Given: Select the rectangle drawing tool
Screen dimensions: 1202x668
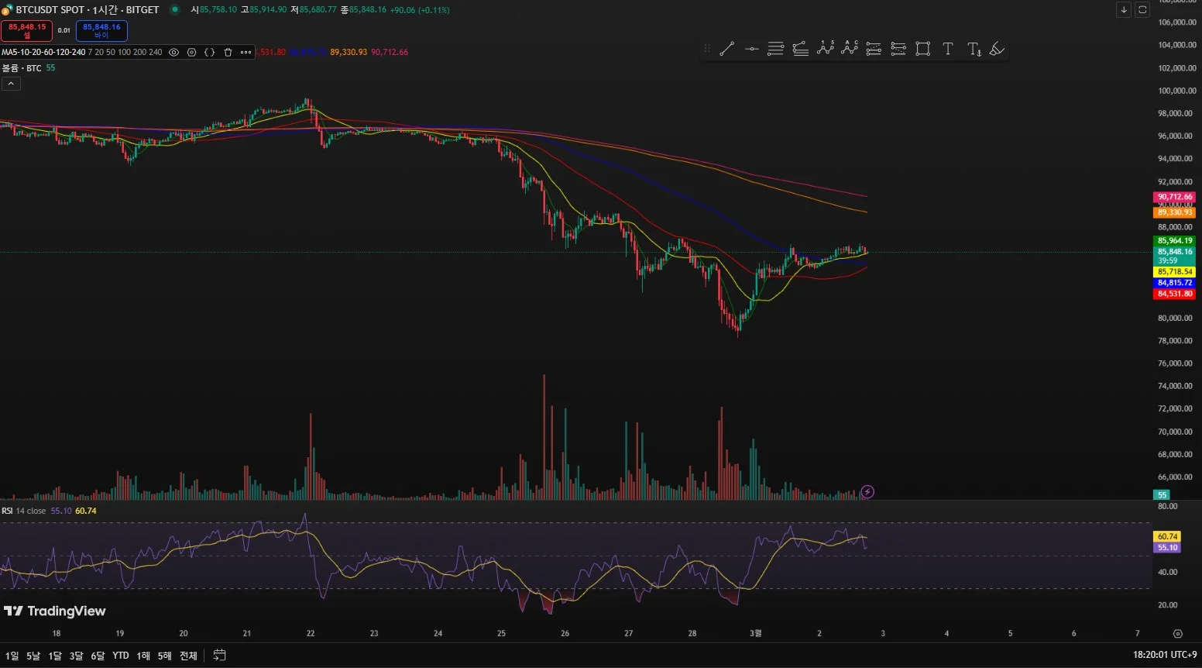Looking at the screenshot, I should 923,49.
